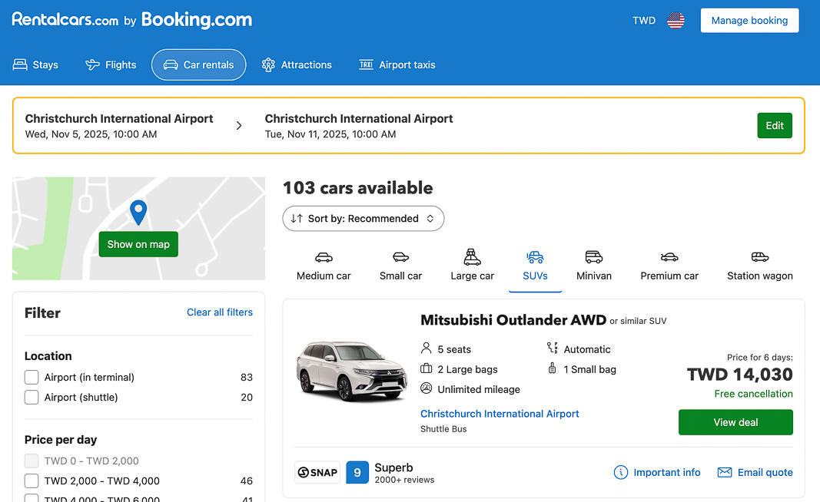Open Christchurch International Airport location link

pyautogui.click(x=500, y=414)
